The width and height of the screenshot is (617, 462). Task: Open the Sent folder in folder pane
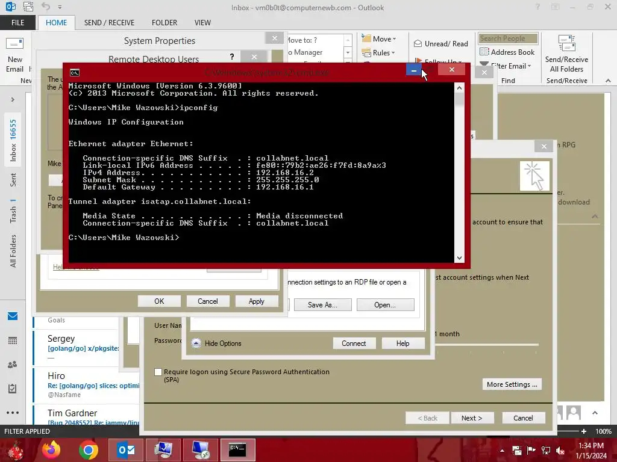coord(13,180)
